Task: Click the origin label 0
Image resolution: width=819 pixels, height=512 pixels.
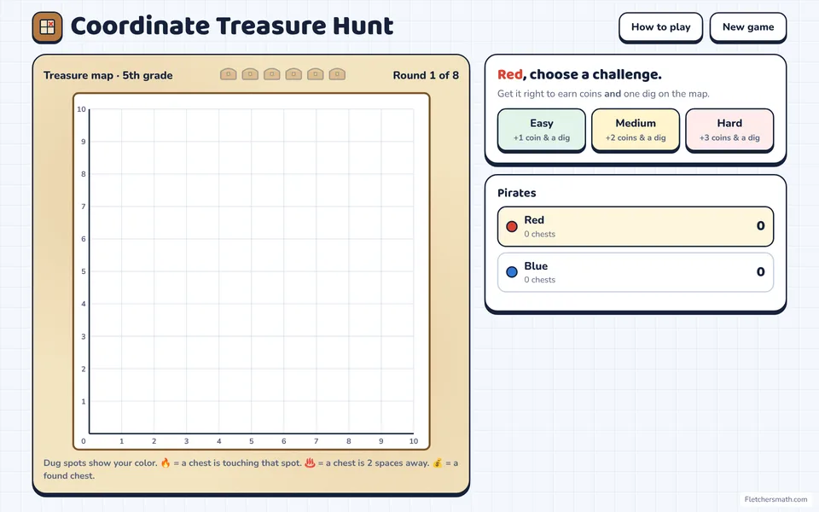Action: (84, 441)
